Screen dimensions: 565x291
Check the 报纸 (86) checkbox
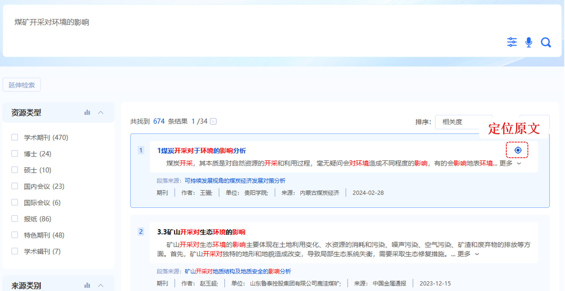click(15, 219)
